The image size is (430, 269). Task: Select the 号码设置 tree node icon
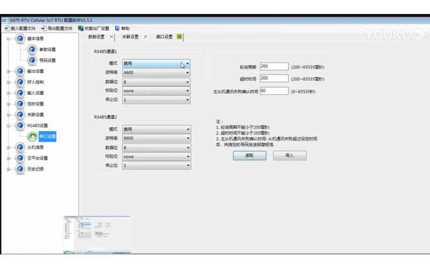click(32, 60)
